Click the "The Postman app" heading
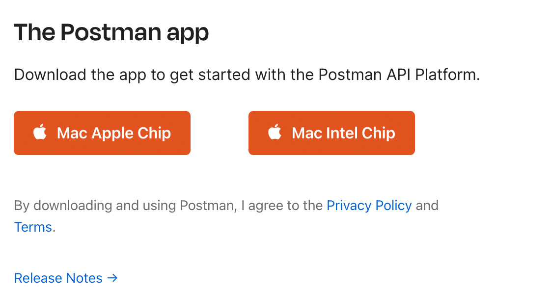 point(111,32)
